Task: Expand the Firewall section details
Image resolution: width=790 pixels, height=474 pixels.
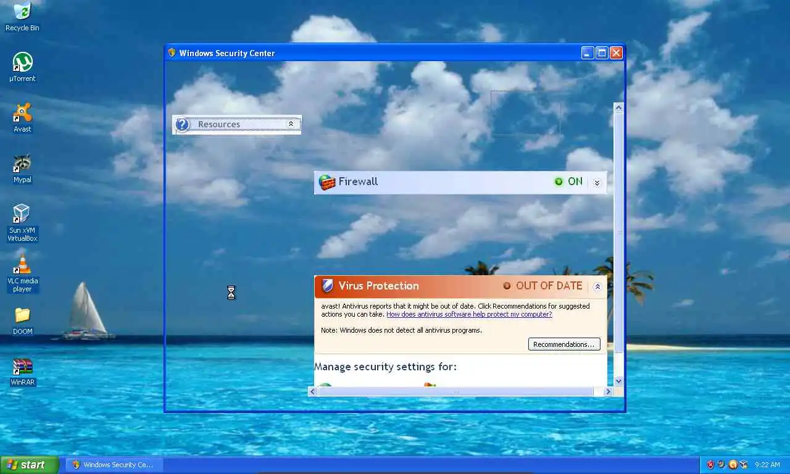Action: pos(597,183)
